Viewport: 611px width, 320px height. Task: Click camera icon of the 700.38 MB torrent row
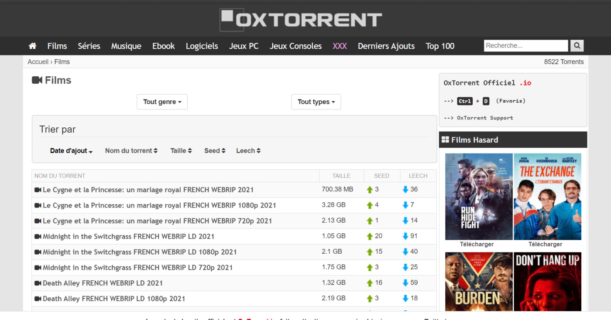coord(38,190)
